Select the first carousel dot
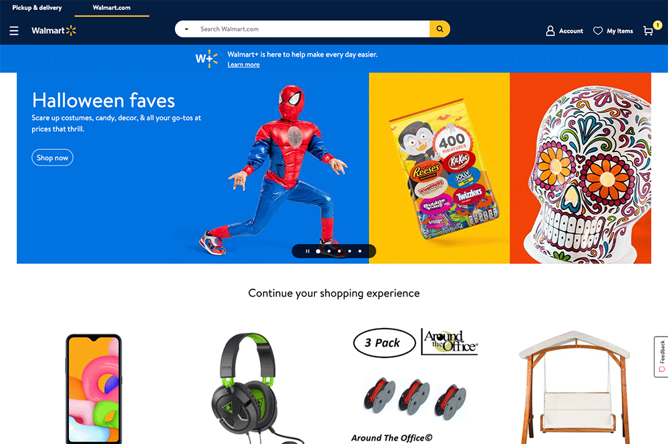 (x=318, y=251)
